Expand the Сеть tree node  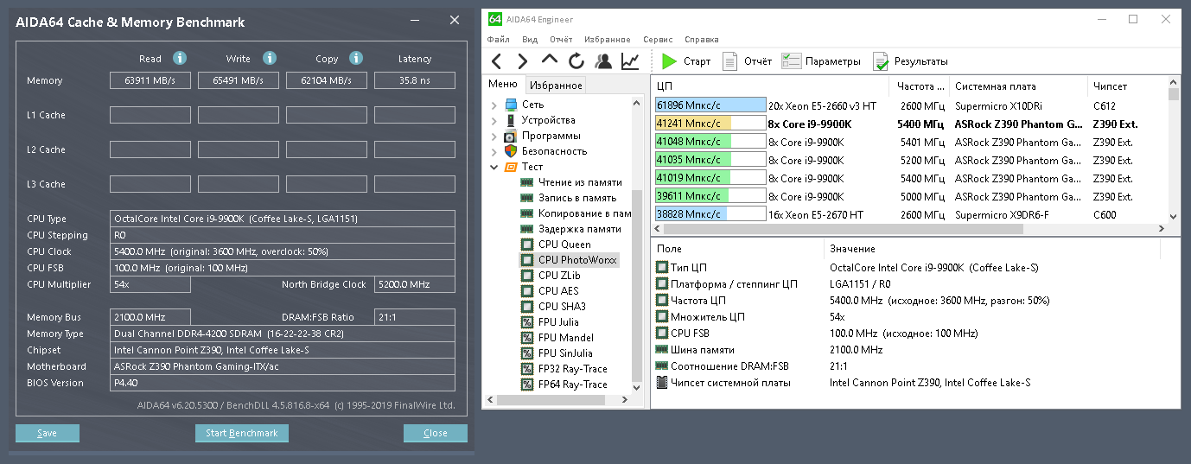494,105
